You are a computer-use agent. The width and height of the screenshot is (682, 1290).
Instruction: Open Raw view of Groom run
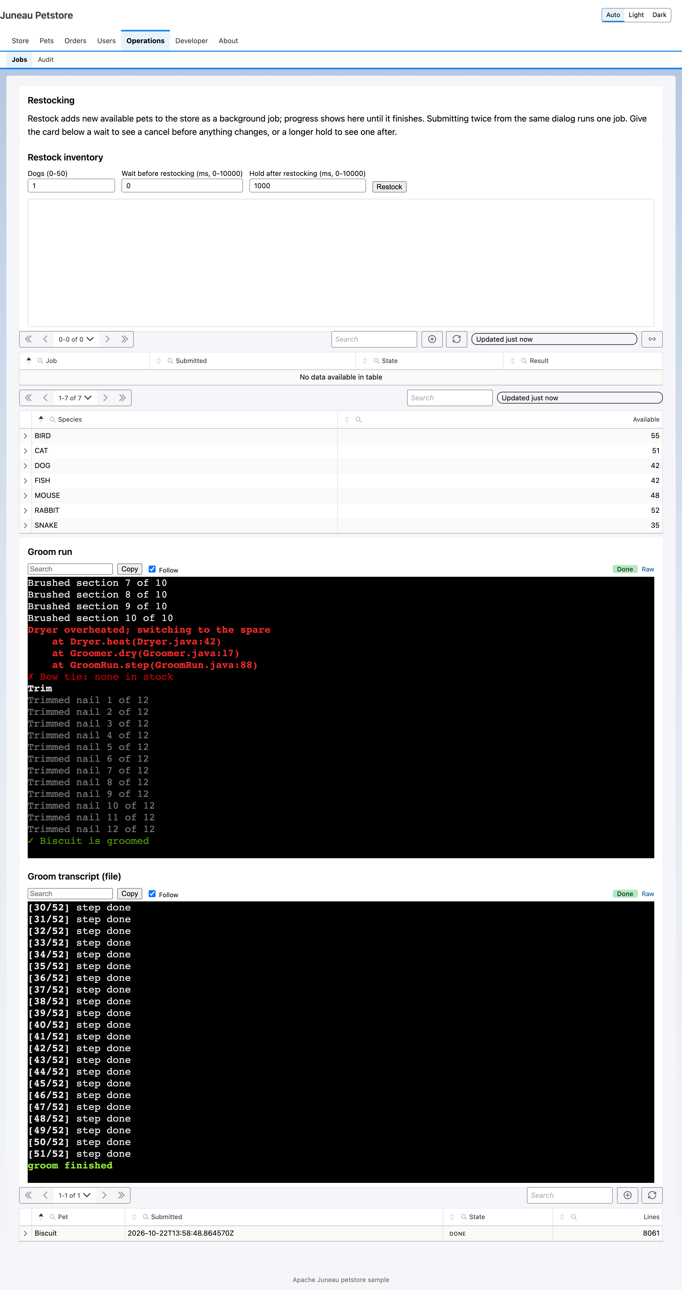[x=647, y=569]
